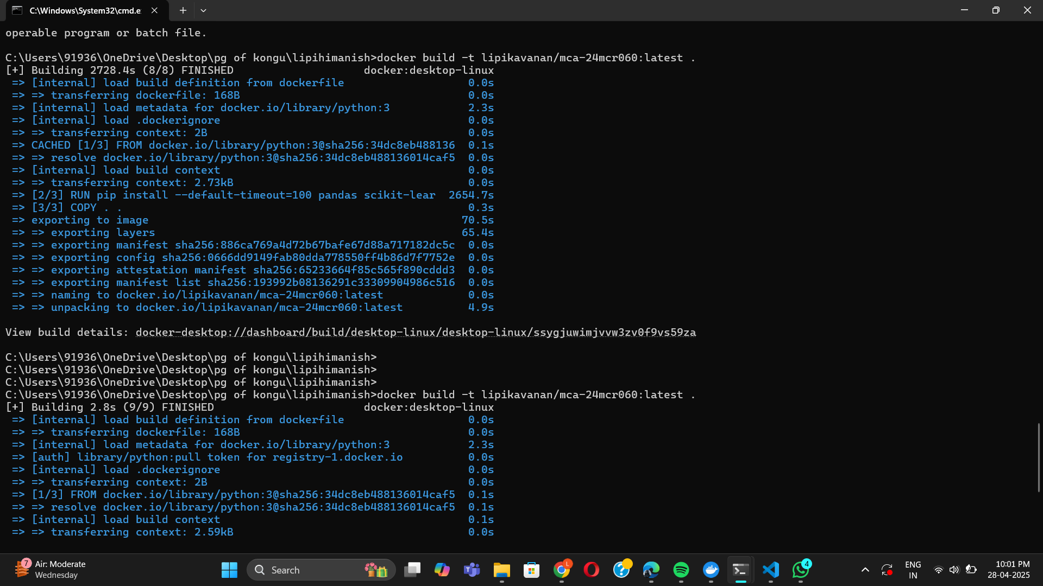
Task: Click the [3/3] COPY . . line
Action: 253,207
